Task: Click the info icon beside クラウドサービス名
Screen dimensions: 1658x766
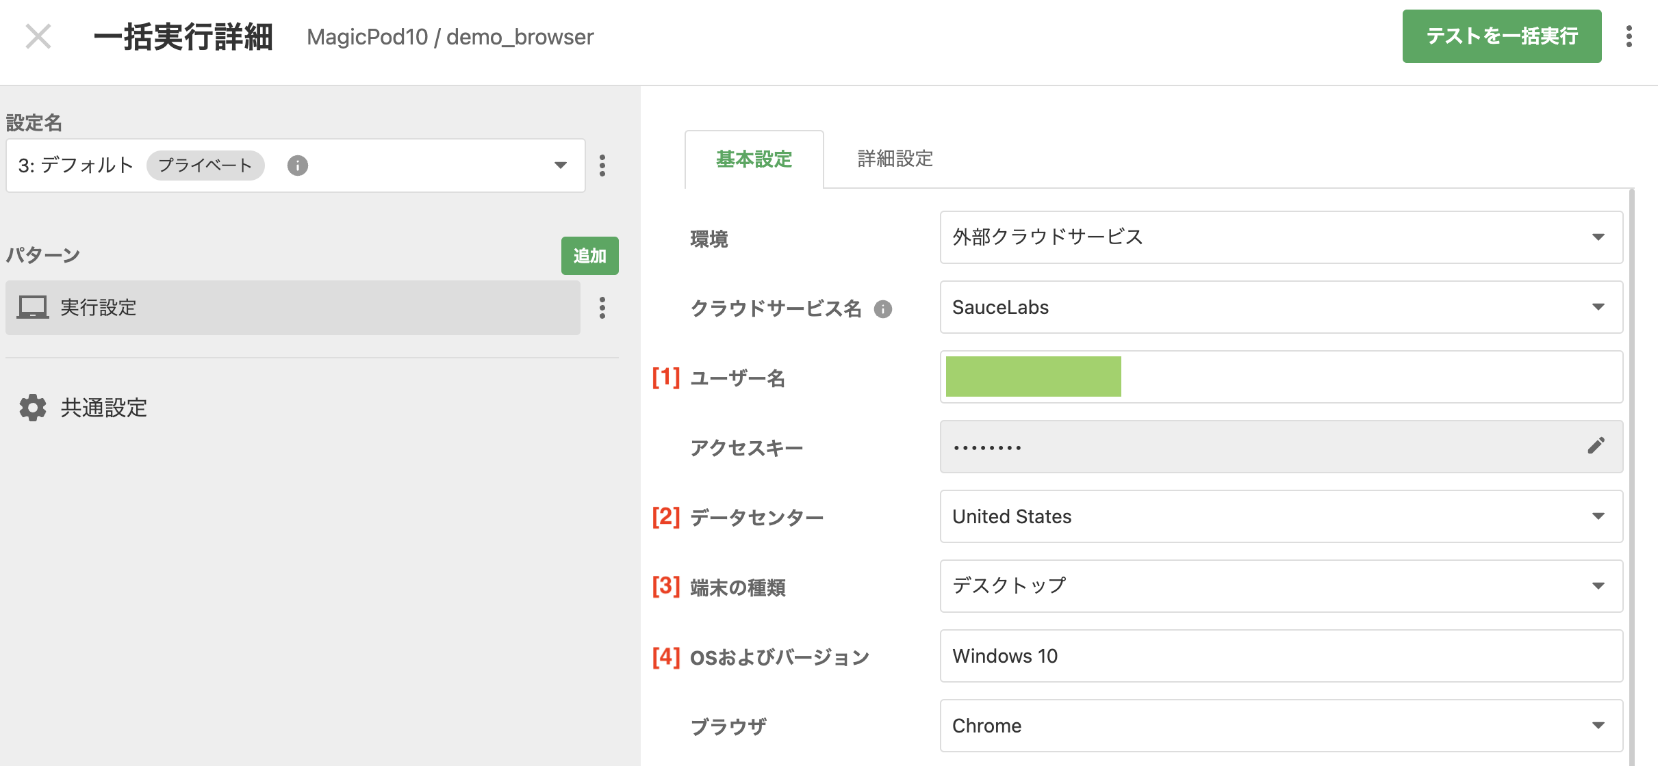Action: pos(883,309)
